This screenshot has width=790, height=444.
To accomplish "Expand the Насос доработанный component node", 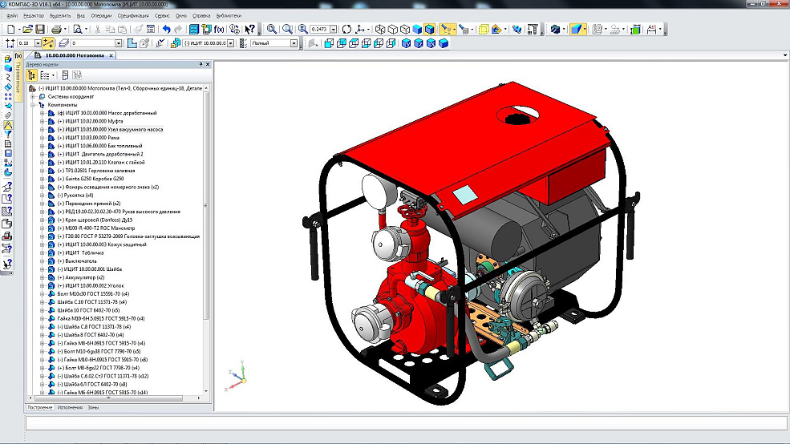I will coord(42,113).
